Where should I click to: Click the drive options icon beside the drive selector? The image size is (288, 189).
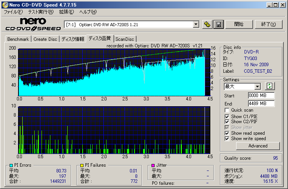tap(207, 25)
